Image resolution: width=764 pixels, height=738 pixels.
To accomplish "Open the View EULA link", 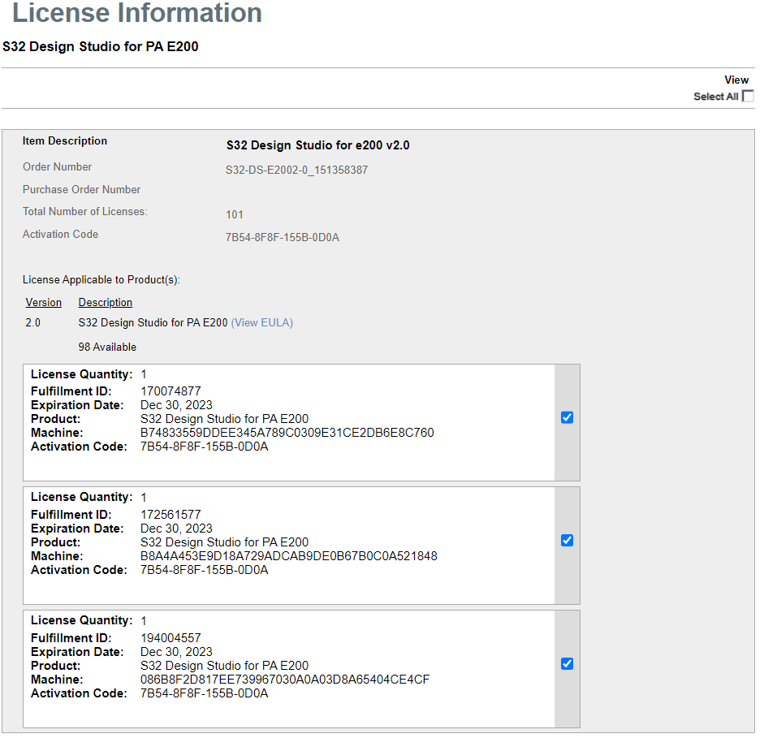I will 261,322.
